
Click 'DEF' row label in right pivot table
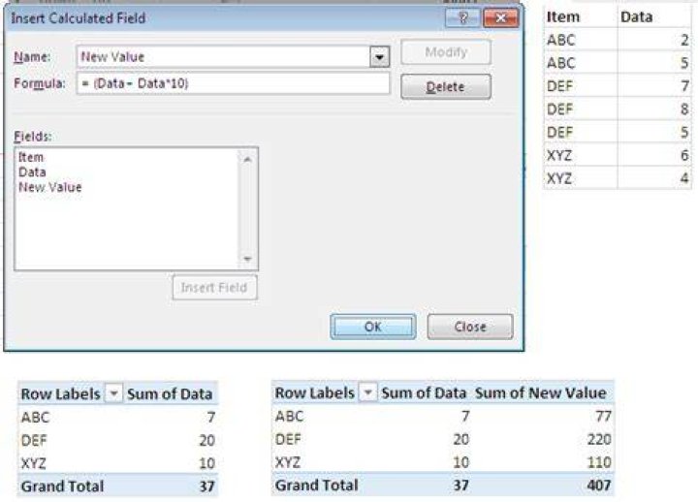pos(288,439)
